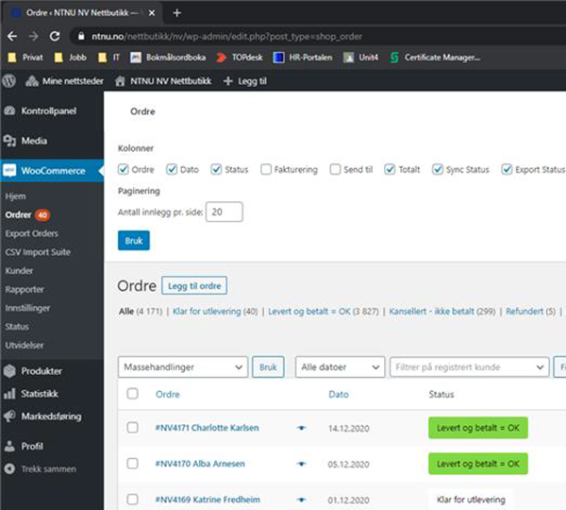Open the CSV Import Suite submenu

pos(38,252)
